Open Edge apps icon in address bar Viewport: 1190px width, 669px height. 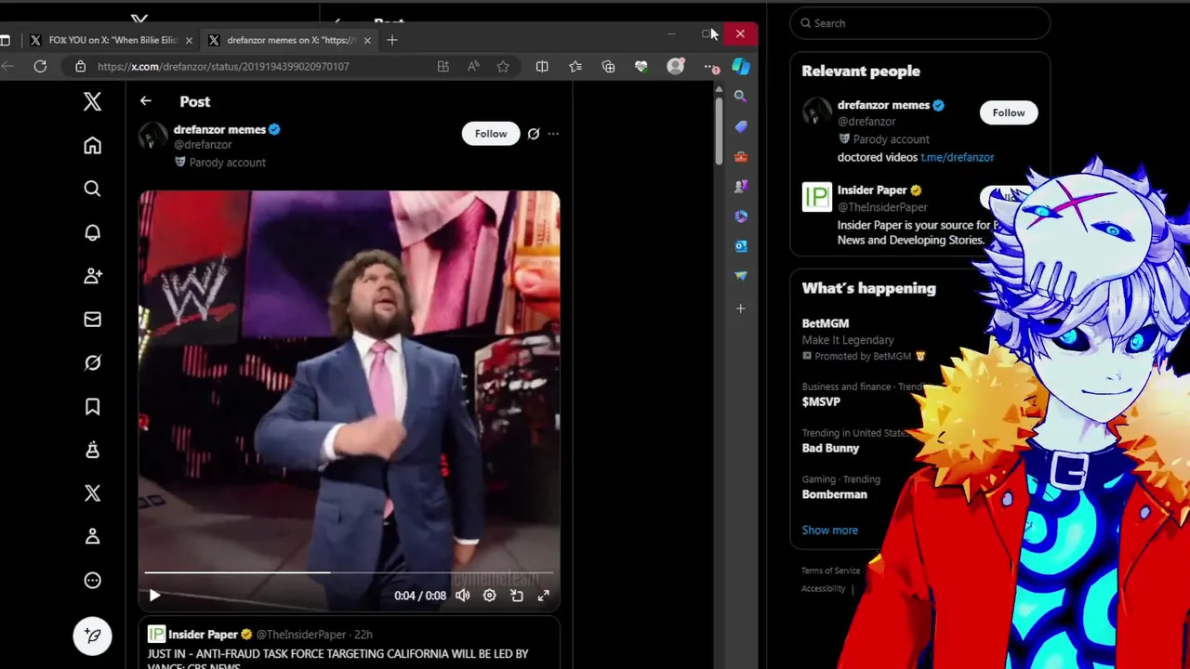[x=443, y=66]
